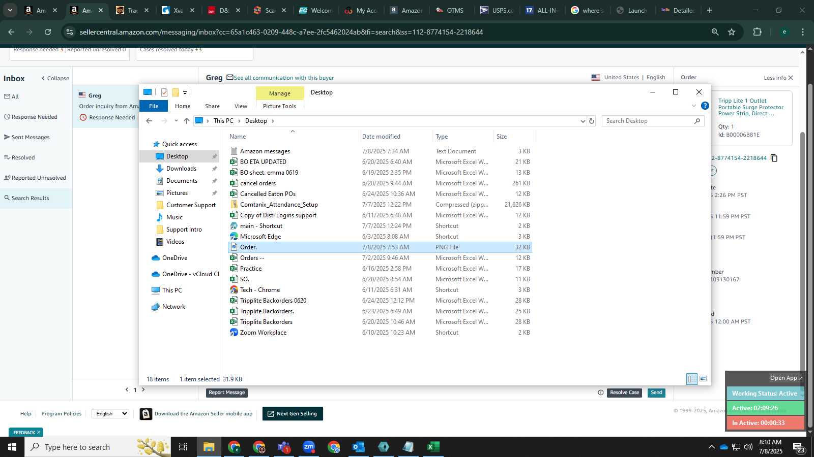Open the File menu in File Explorer
The image size is (814, 457).
pos(154,106)
